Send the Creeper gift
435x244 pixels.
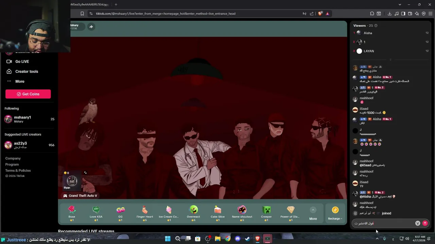pyautogui.click(x=266, y=213)
